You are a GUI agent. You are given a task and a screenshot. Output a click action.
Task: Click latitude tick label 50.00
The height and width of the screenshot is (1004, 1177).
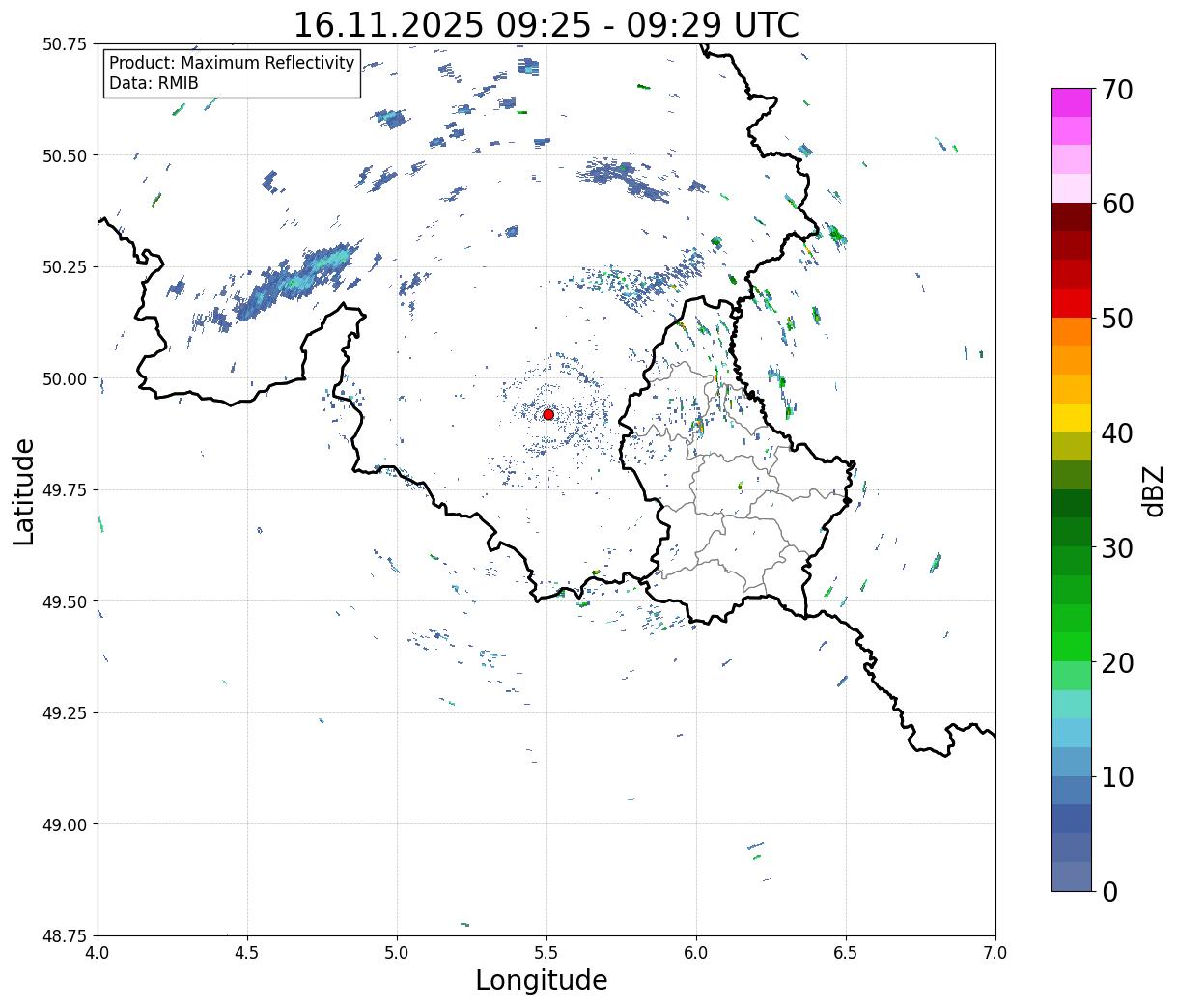(x=65, y=378)
